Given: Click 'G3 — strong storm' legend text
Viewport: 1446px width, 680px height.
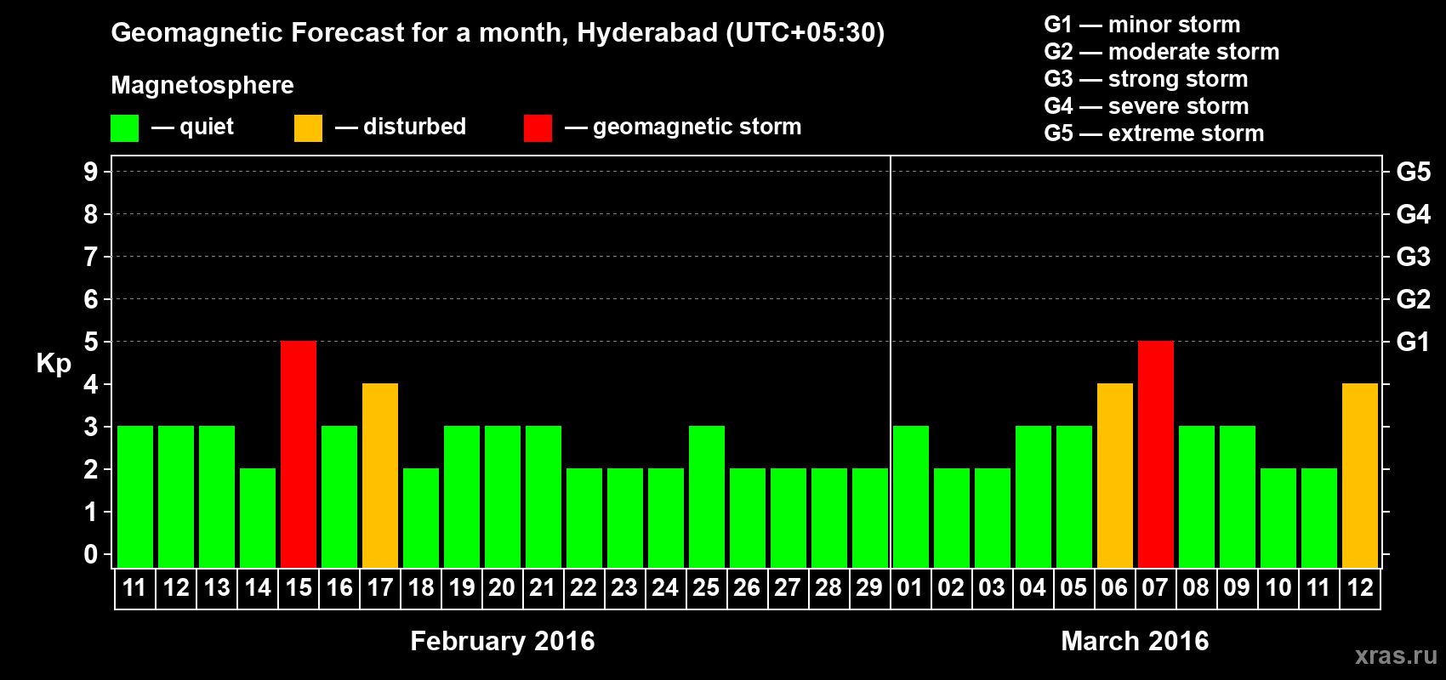Looking at the screenshot, I should [x=1146, y=79].
